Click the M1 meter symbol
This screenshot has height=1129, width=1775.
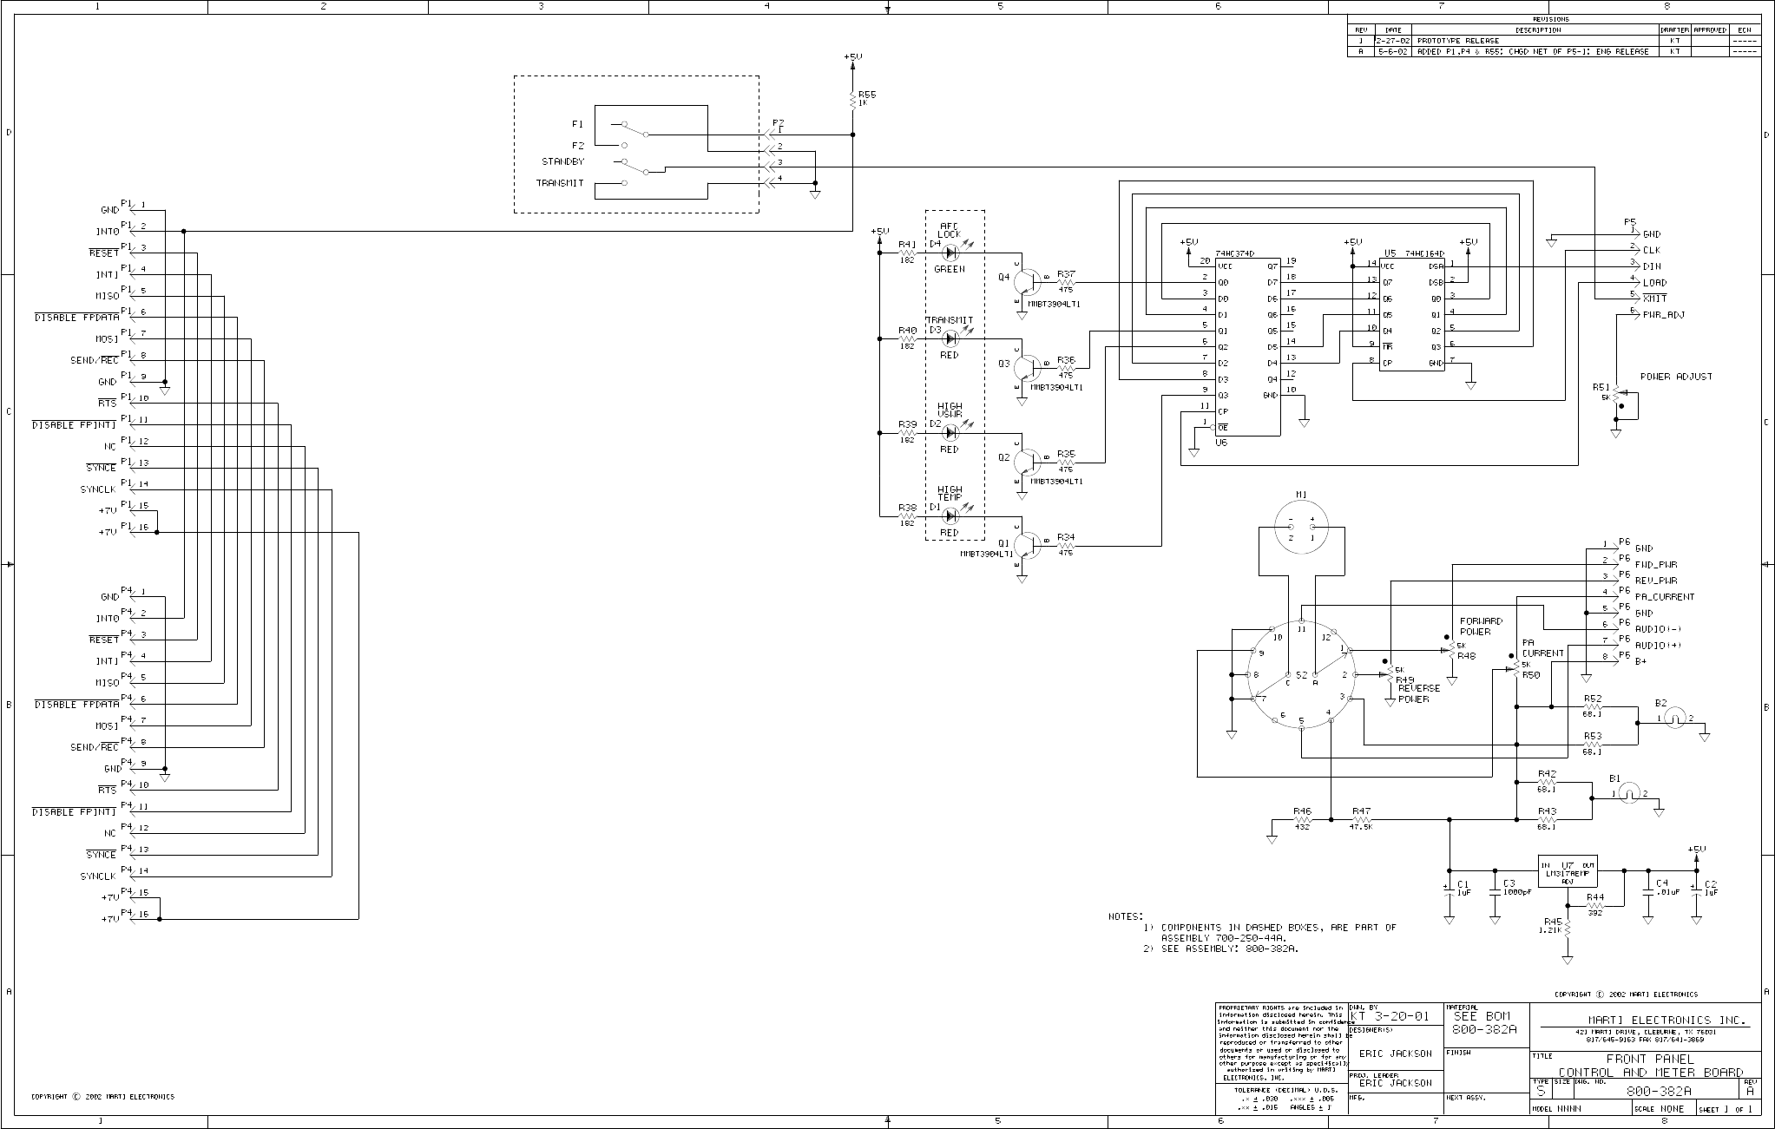click(x=1301, y=528)
